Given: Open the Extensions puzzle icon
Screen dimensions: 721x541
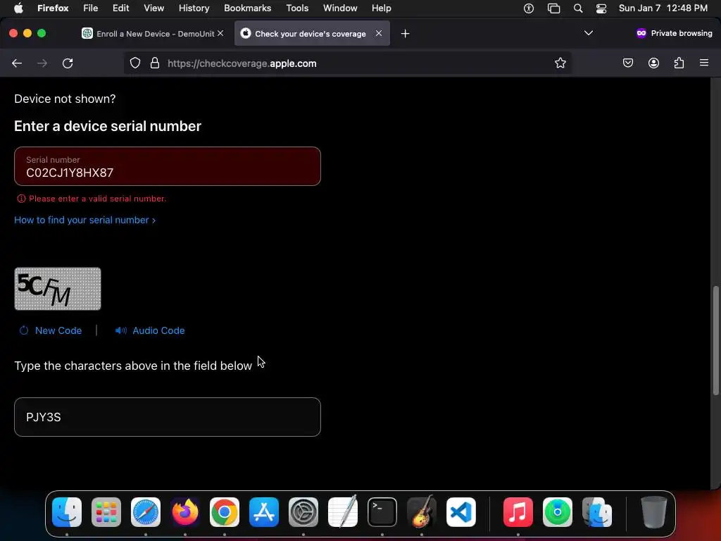Looking at the screenshot, I should (x=679, y=63).
